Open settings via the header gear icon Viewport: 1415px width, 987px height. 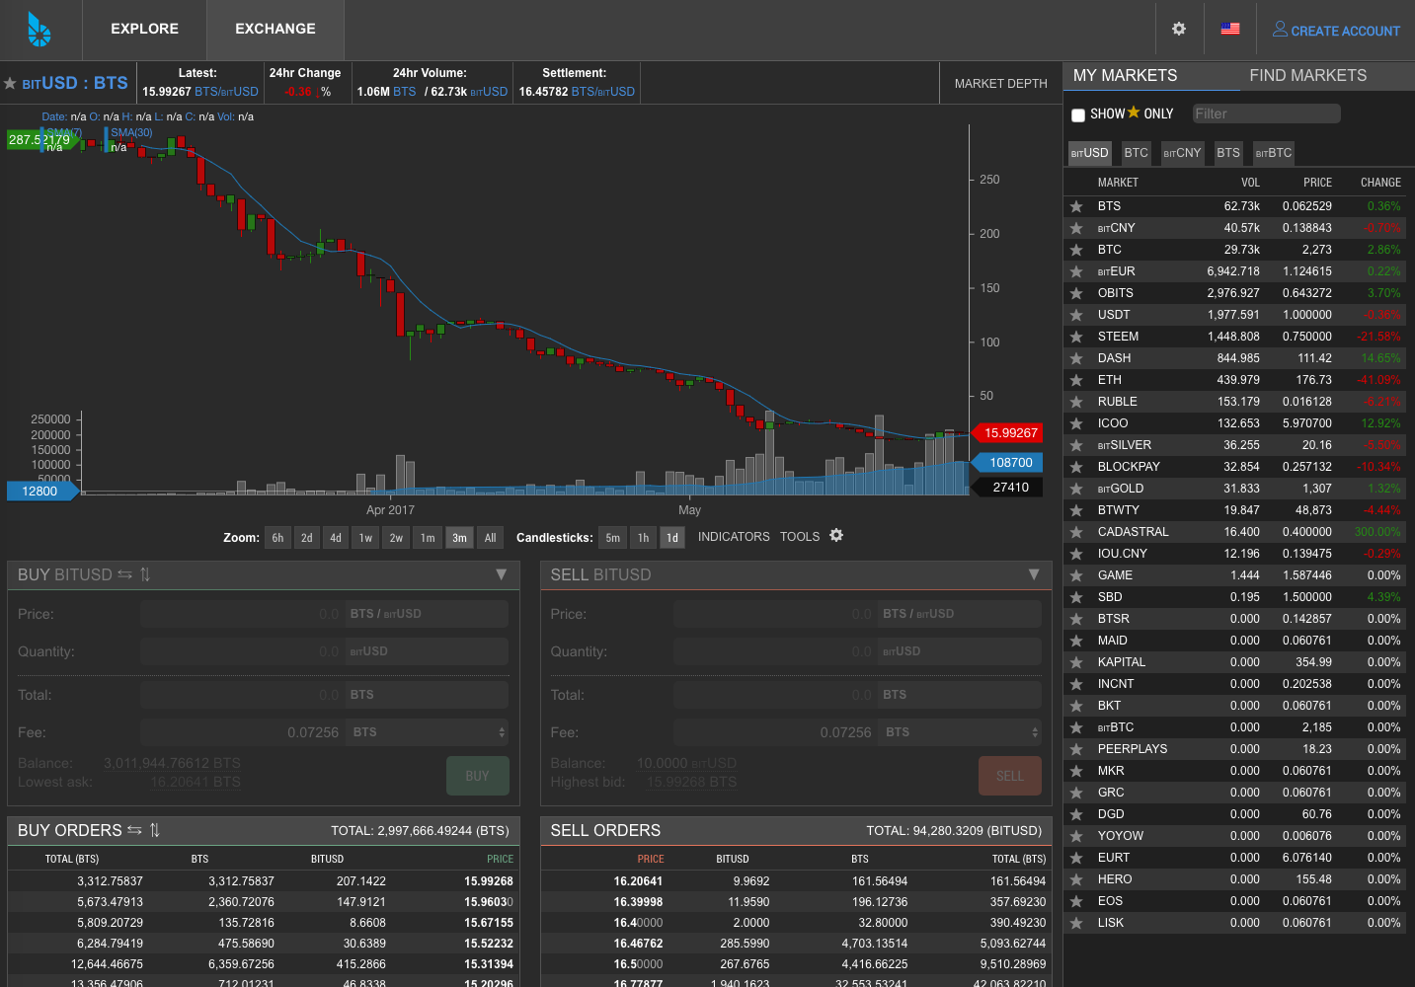1179,30
